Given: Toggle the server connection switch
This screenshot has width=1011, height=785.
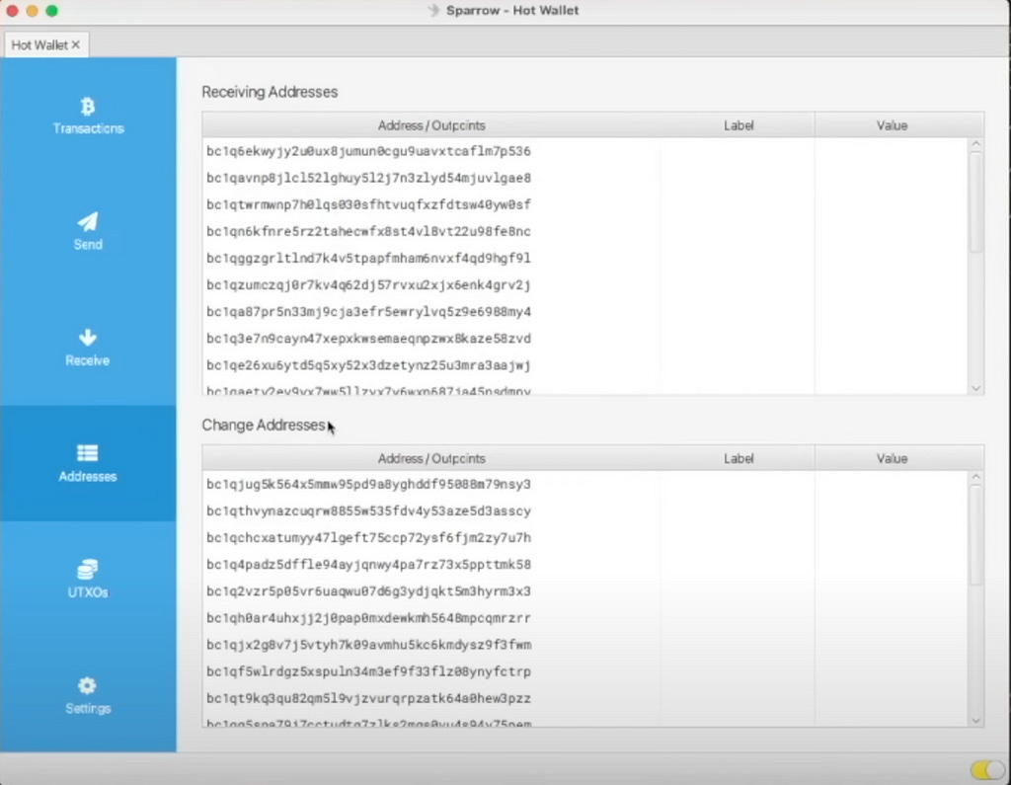Looking at the screenshot, I should [987, 769].
